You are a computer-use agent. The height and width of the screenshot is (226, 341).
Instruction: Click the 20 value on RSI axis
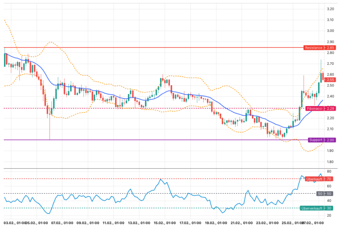[x=329, y=215]
